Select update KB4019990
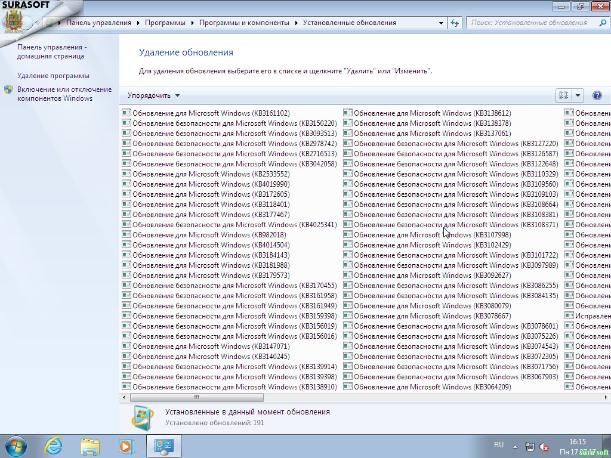 click(206, 184)
